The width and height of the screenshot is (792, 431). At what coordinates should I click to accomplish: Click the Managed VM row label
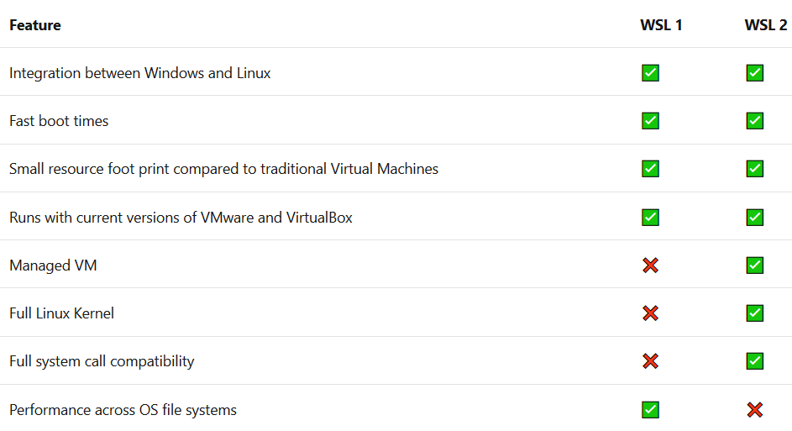(53, 265)
